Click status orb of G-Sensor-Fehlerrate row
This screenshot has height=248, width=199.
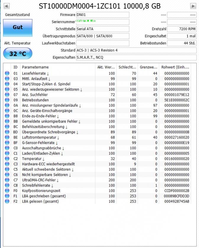[7, 142]
